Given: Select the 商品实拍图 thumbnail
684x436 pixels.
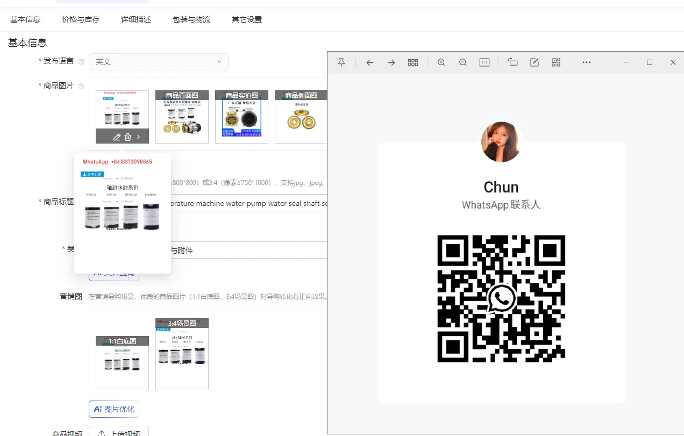Looking at the screenshot, I should pyautogui.click(x=241, y=117).
